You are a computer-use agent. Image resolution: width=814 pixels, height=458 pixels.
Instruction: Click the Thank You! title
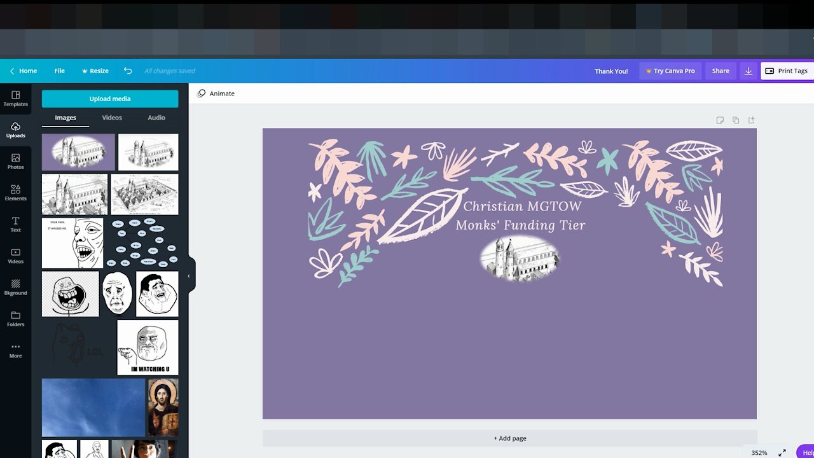[x=611, y=71]
